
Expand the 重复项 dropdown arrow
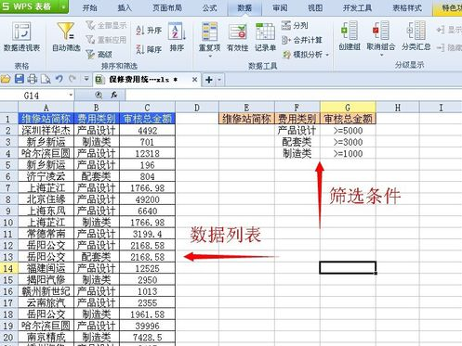[x=210, y=57]
